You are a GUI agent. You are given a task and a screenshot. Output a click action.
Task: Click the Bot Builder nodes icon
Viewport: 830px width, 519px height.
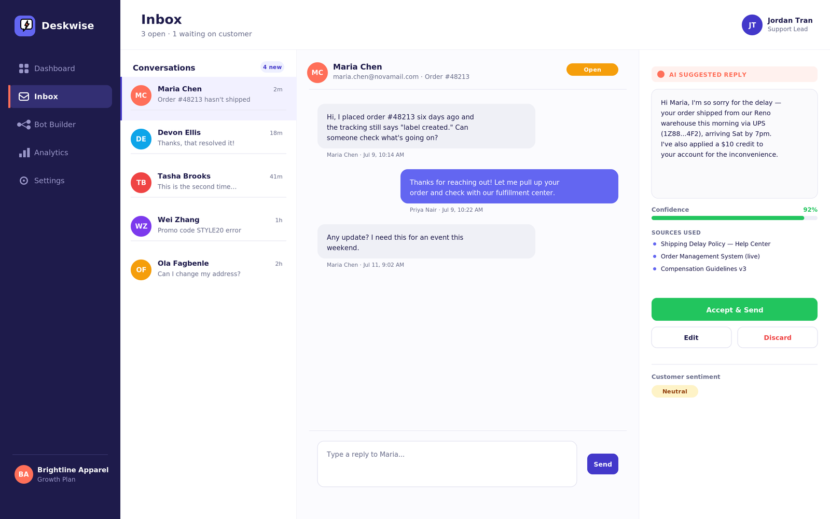24,125
